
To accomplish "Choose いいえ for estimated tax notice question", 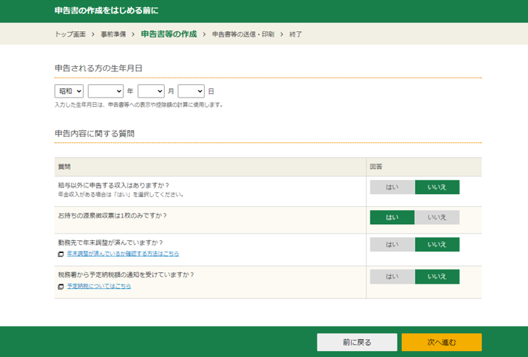I will point(437,277).
